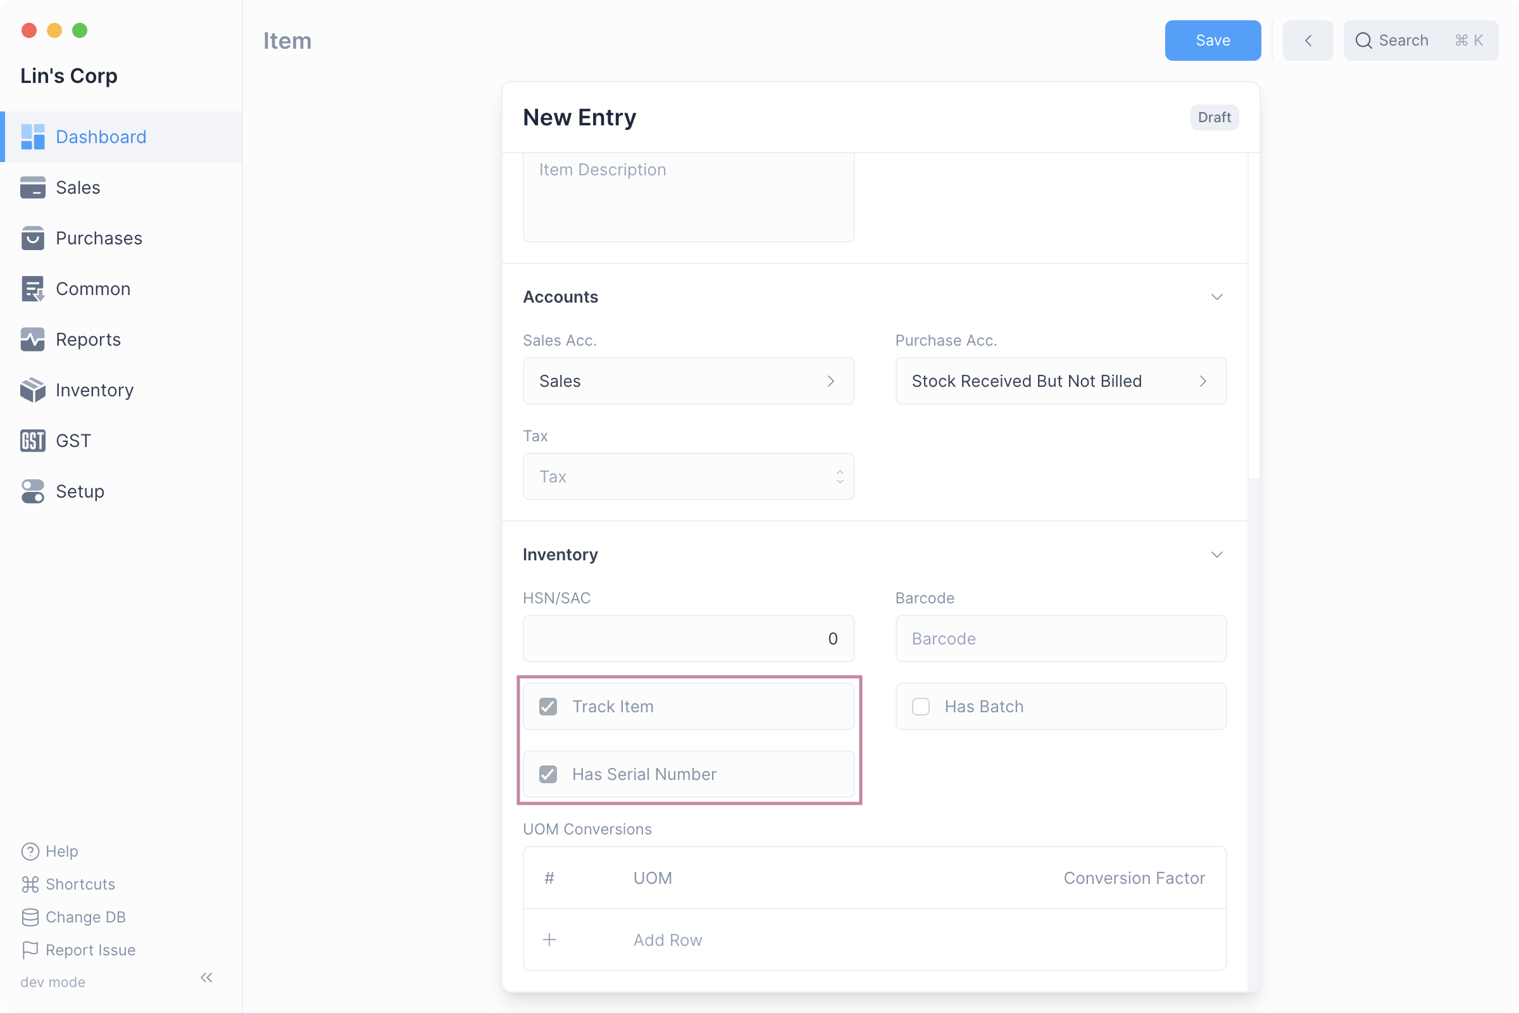The height and width of the screenshot is (1013, 1519).
Task: Enable the Has Batch checkbox
Action: [920, 706]
